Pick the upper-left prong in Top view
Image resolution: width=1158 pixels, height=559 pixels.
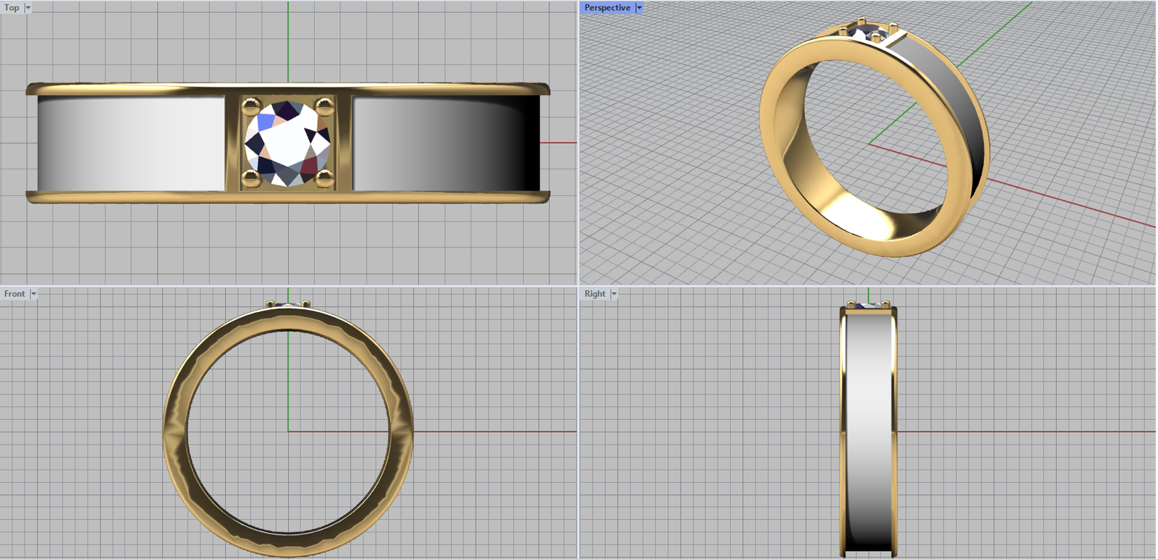(x=250, y=107)
